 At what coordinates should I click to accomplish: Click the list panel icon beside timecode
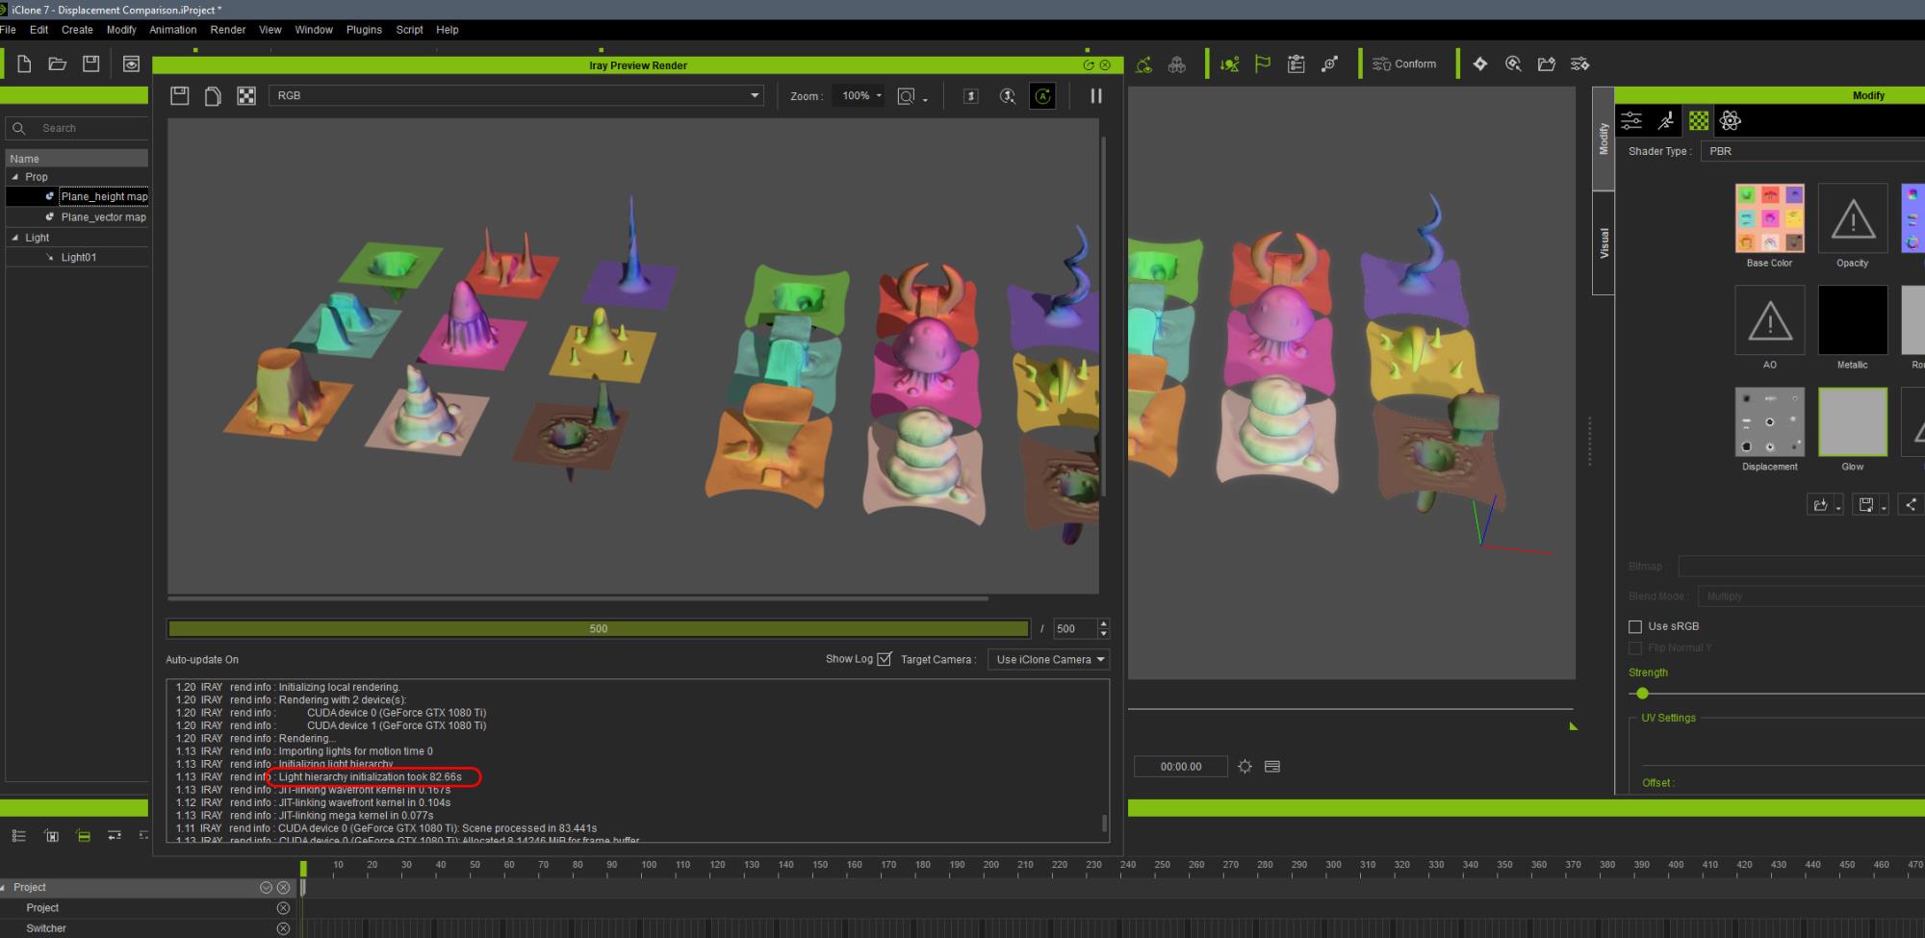click(x=1272, y=767)
